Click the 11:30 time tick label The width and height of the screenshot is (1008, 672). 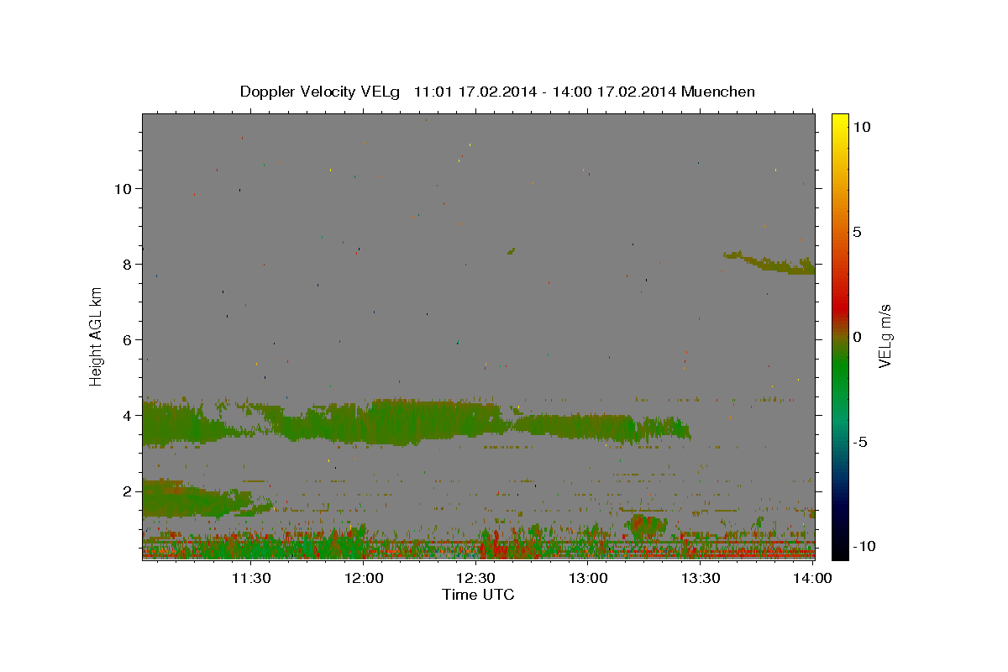(250, 578)
